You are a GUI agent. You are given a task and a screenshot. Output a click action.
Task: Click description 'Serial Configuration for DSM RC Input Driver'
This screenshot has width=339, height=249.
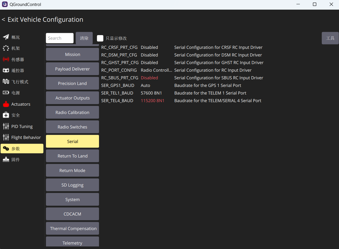[x=218, y=55]
